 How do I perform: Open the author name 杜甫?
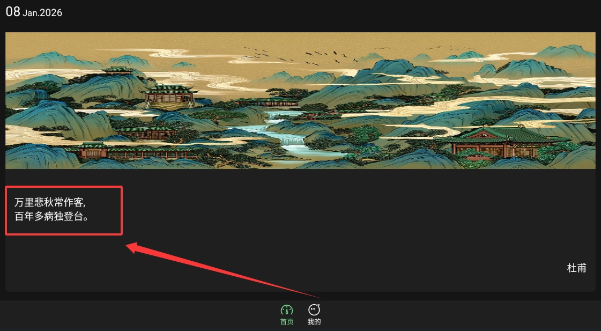(576, 268)
